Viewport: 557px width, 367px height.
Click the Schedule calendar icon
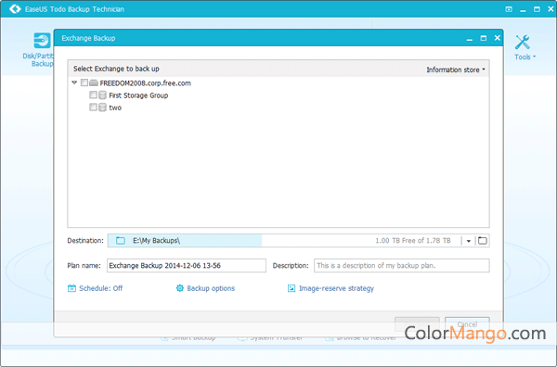click(x=71, y=288)
